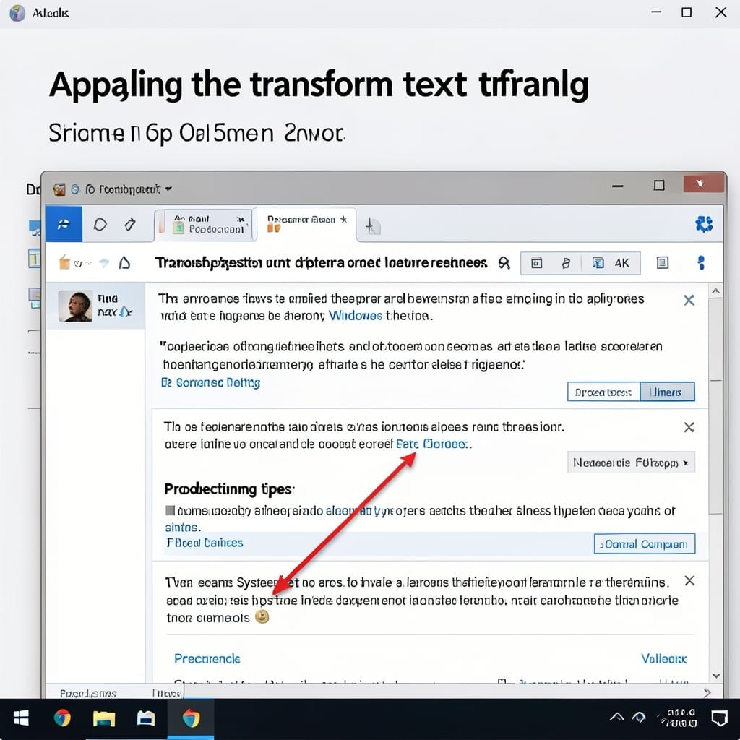Open the blue vertical dots menu icon
The width and height of the screenshot is (740, 740).
pyautogui.click(x=701, y=262)
